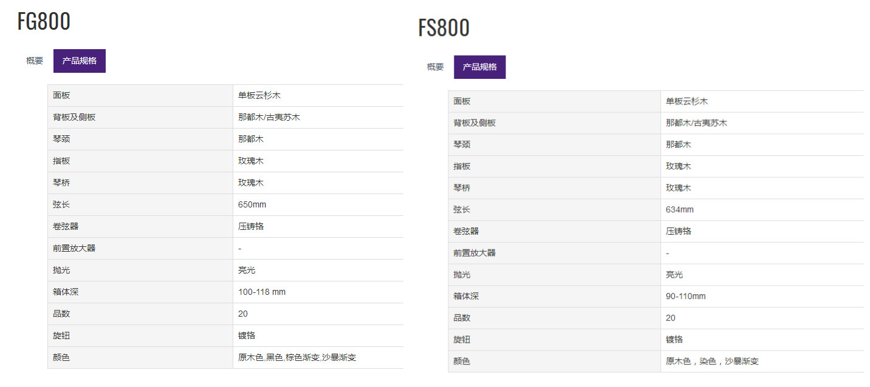
Task: Click the 650mm scale length value
Action: 252,204
